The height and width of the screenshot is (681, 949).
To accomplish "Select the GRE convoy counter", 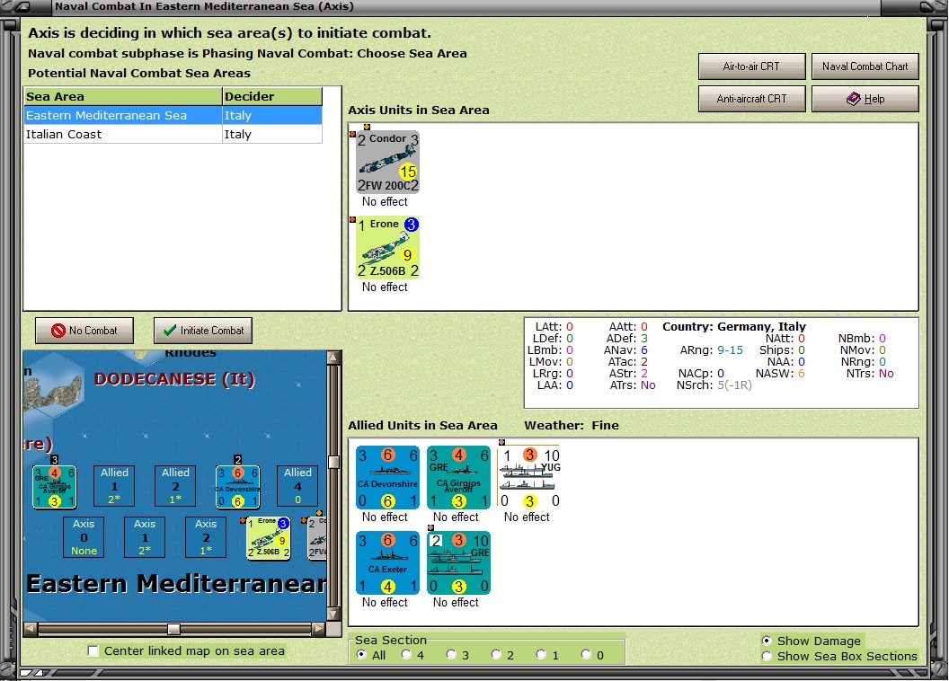I will [458, 562].
